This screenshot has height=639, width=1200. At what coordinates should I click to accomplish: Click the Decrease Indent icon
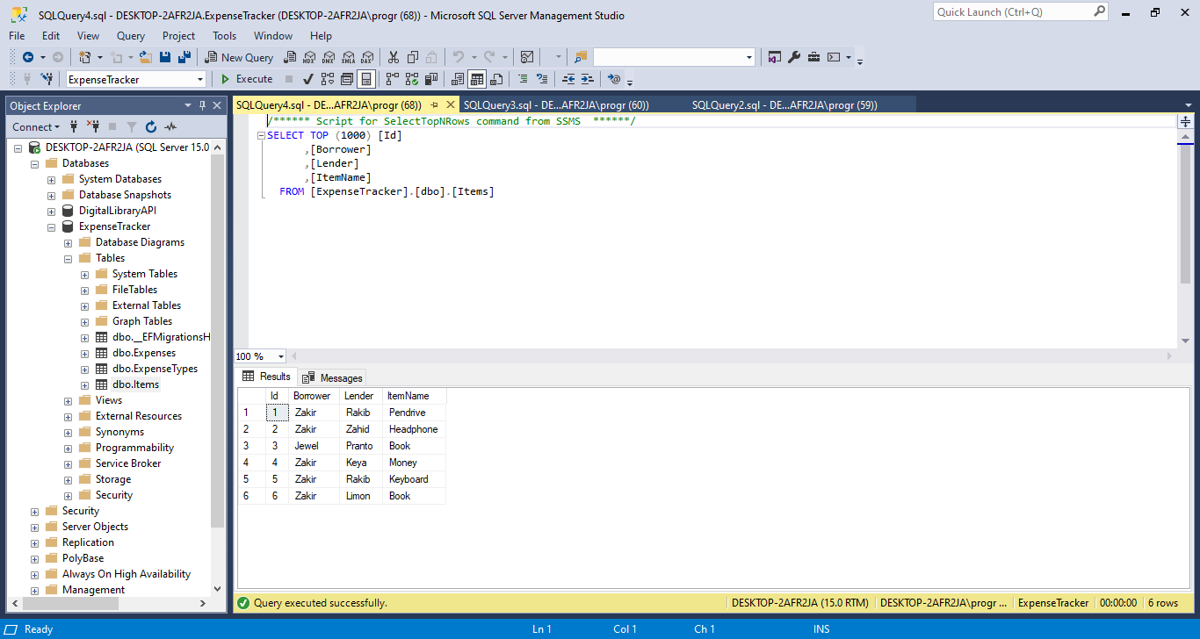(568, 79)
